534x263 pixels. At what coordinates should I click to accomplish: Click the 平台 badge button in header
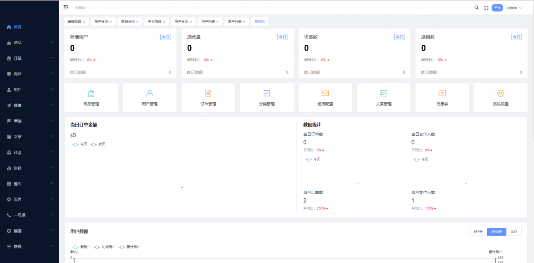pos(497,8)
